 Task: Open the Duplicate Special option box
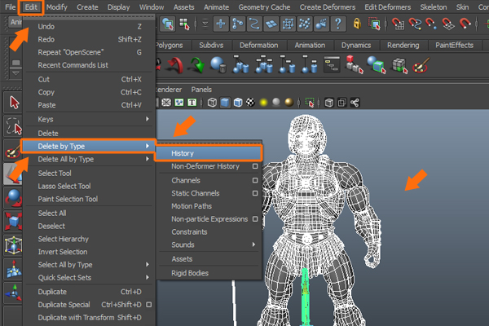[x=148, y=305]
